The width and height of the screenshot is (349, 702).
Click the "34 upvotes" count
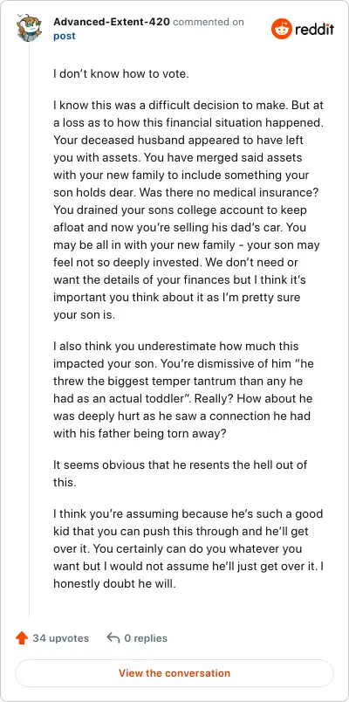tap(61, 638)
